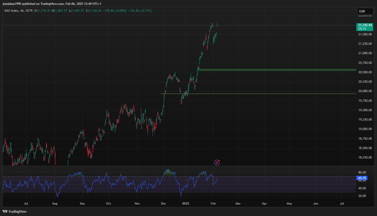The image size is (377, 216).
Task: Click the Feb label on time axis
Action: coord(213,204)
